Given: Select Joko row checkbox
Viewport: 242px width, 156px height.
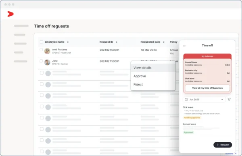Looking at the screenshot, I should coord(41,61).
